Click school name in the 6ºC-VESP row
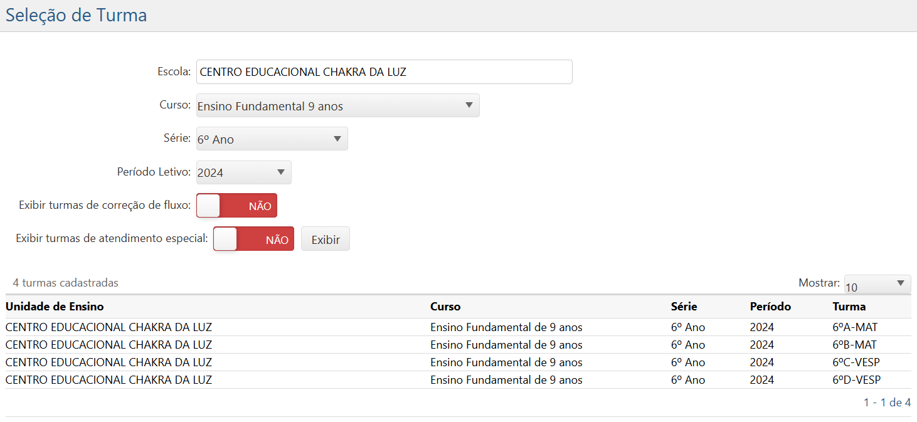This screenshot has width=917, height=422. click(109, 362)
